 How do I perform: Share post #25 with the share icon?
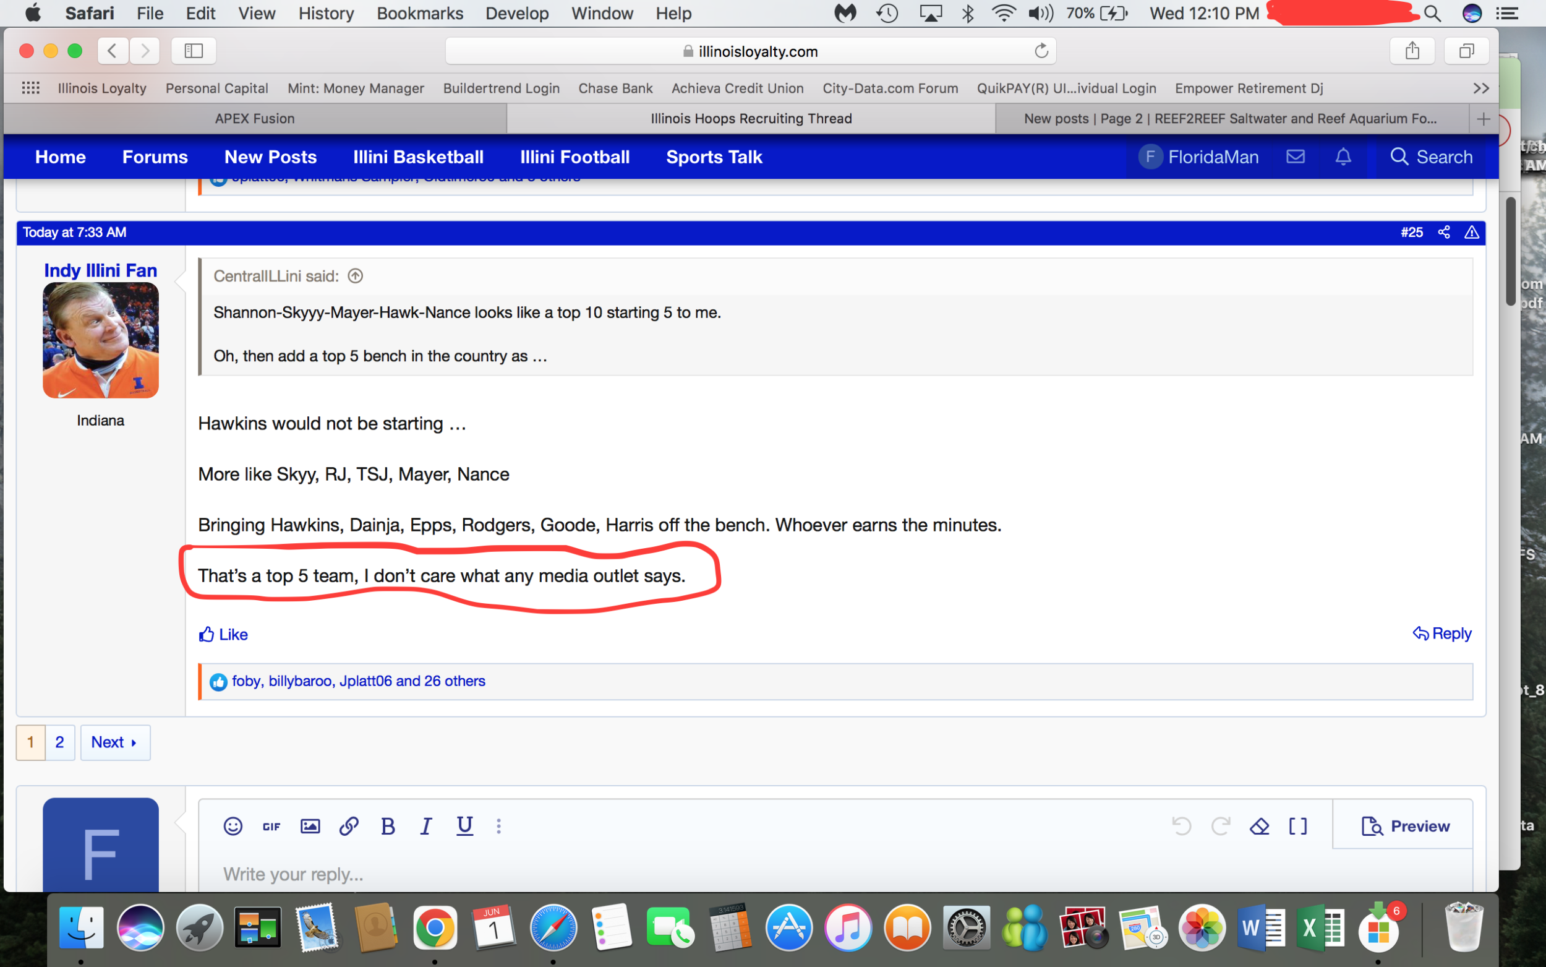[x=1444, y=232]
